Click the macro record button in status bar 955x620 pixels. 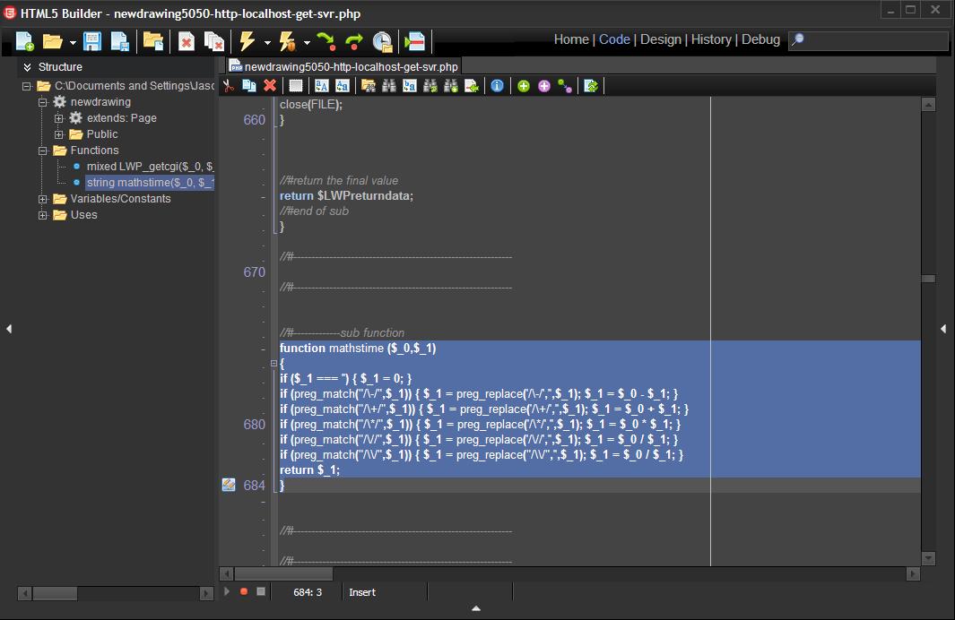244,591
